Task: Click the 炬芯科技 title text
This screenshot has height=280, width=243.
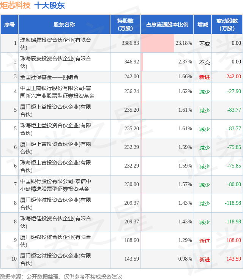Action: point(15,5)
